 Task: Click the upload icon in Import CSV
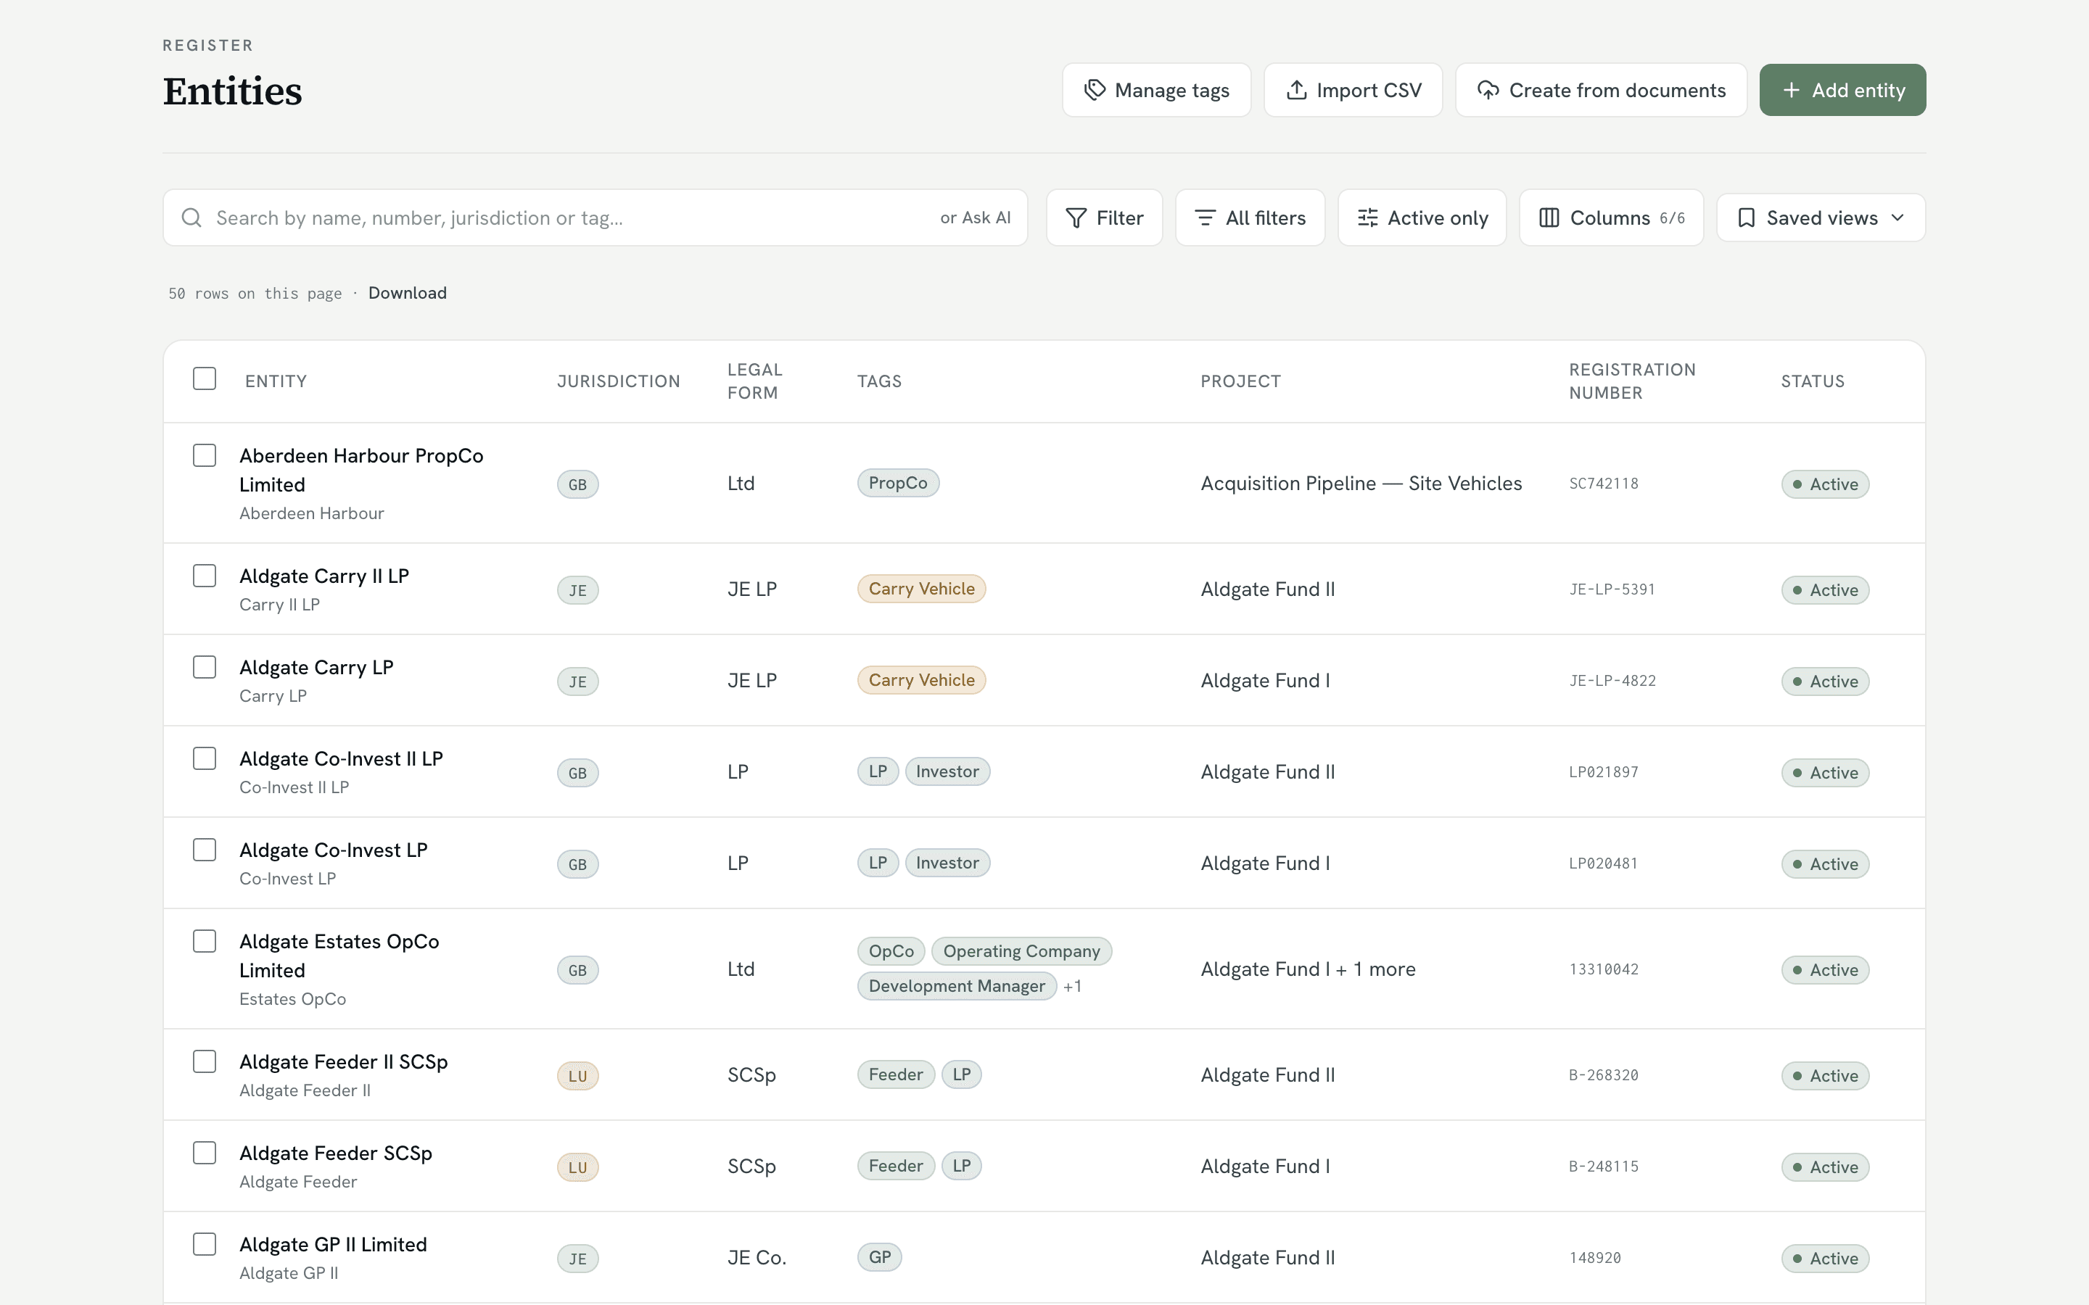click(x=1297, y=90)
